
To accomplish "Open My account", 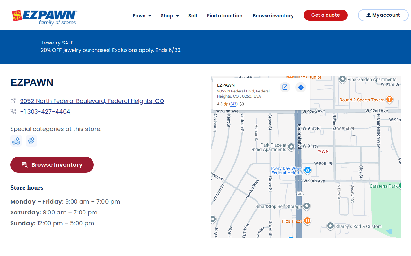I will point(383,15).
